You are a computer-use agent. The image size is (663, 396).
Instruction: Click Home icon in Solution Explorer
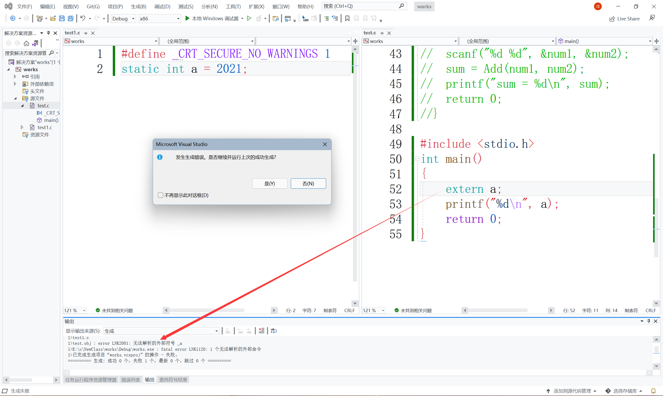pyautogui.click(x=26, y=43)
